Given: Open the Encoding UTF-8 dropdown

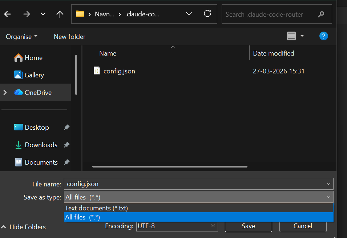Looking at the screenshot, I should pos(177,226).
